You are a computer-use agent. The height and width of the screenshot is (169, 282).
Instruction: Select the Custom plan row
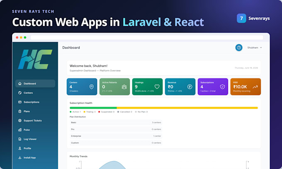click(116, 143)
